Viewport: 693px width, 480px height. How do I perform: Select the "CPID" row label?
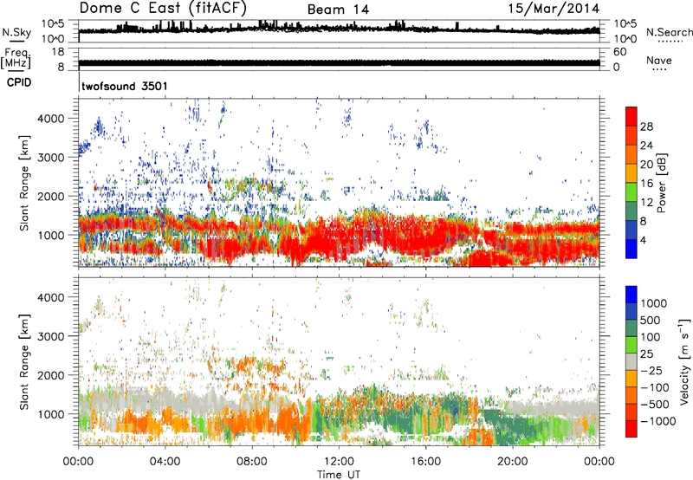pos(19,82)
